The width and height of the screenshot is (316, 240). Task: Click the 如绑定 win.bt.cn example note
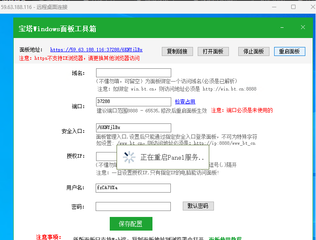(177, 89)
